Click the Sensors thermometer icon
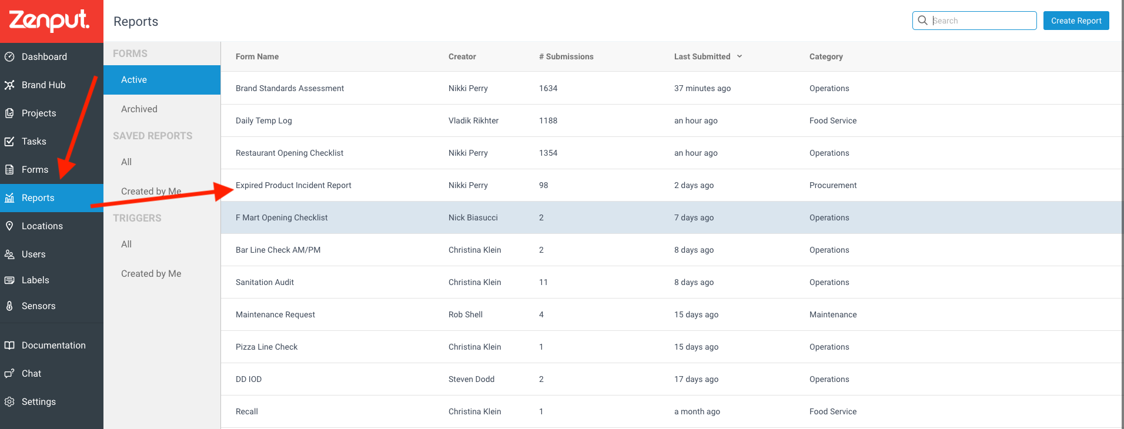The width and height of the screenshot is (1124, 429). click(x=9, y=306)
